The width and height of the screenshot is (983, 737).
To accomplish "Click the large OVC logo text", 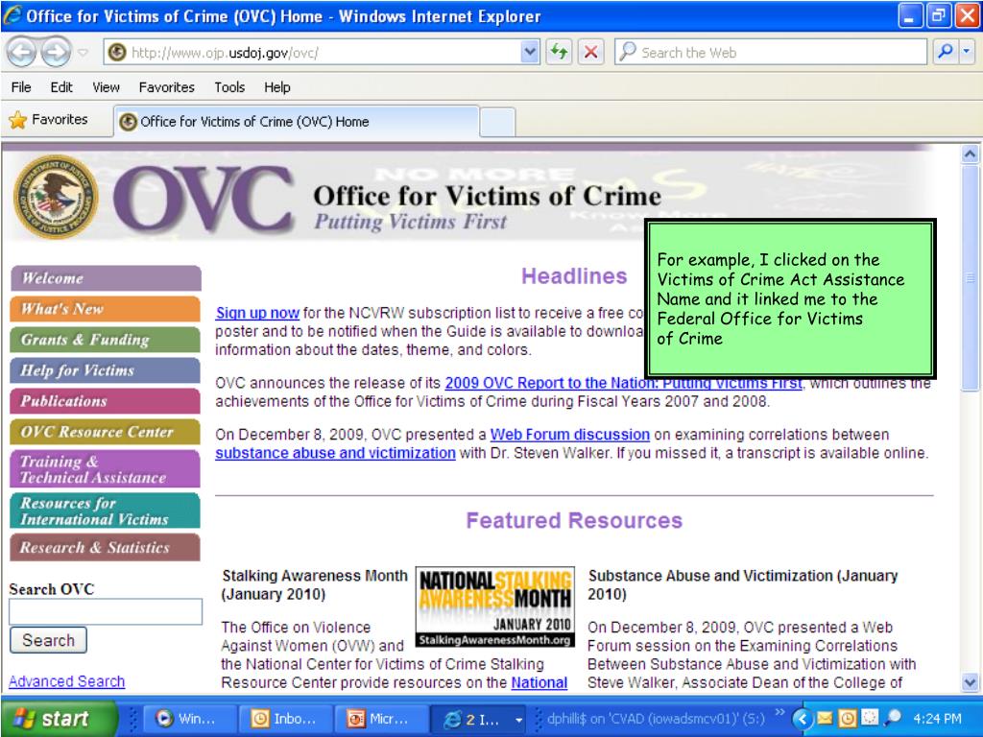I will 204,200.
